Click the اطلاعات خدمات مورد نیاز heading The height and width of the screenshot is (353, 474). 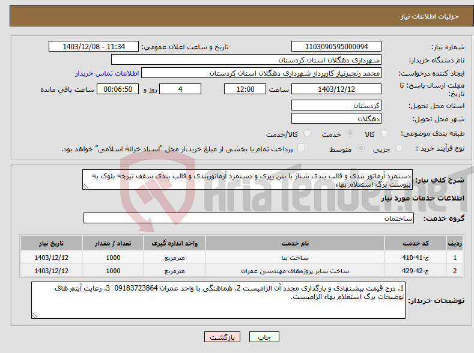tap(422, 198)
